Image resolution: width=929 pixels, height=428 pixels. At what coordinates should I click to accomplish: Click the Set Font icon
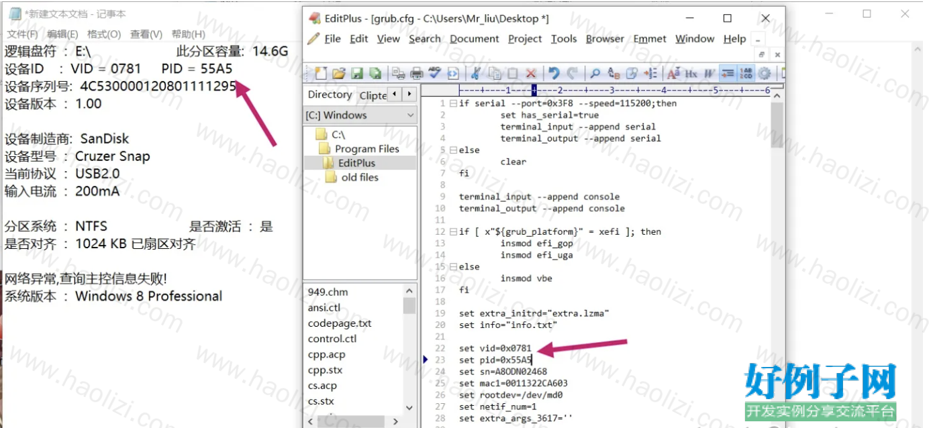click(x=673, y=73)
